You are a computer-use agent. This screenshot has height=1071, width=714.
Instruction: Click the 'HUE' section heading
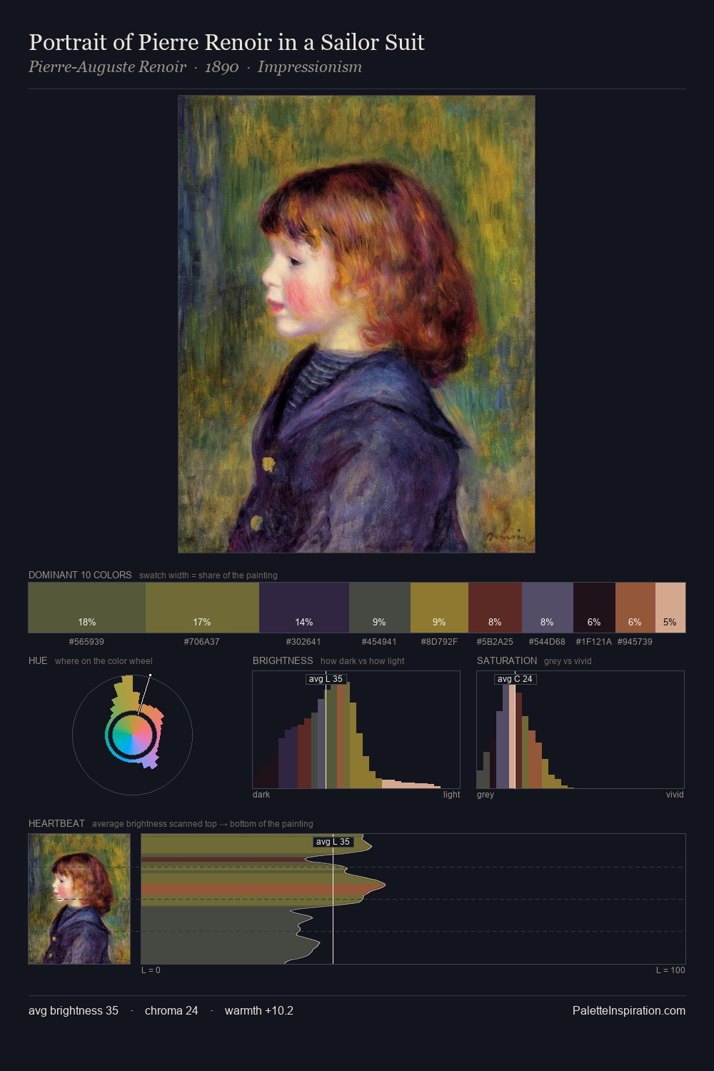pos(38,660)
